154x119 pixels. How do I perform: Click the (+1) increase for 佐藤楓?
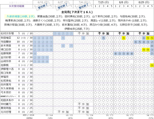click(x=23, y=65)
